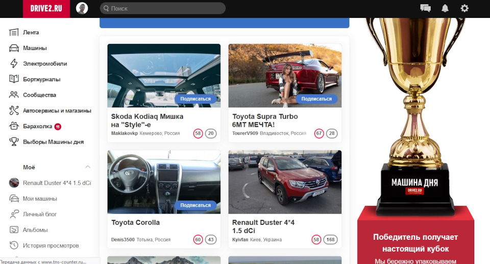The height and width of the screenshot is (264, 490).
Task: Click the 28 counter on Toyota Supra
Action: [332, 133]
